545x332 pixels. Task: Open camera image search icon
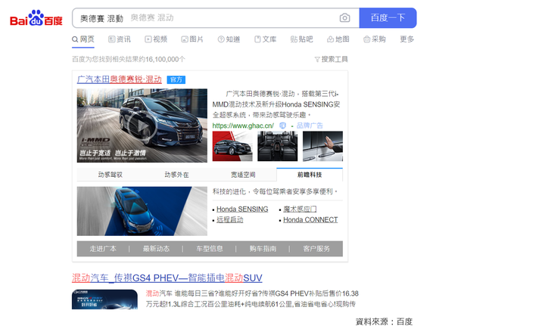344,17
